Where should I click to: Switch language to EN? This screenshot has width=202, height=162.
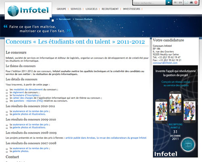click(x=180, y=2)
